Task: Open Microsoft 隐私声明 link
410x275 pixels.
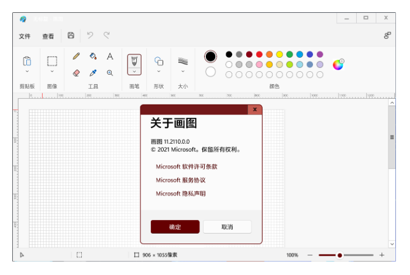Action: pyautogui.click(x=181, y=194)
